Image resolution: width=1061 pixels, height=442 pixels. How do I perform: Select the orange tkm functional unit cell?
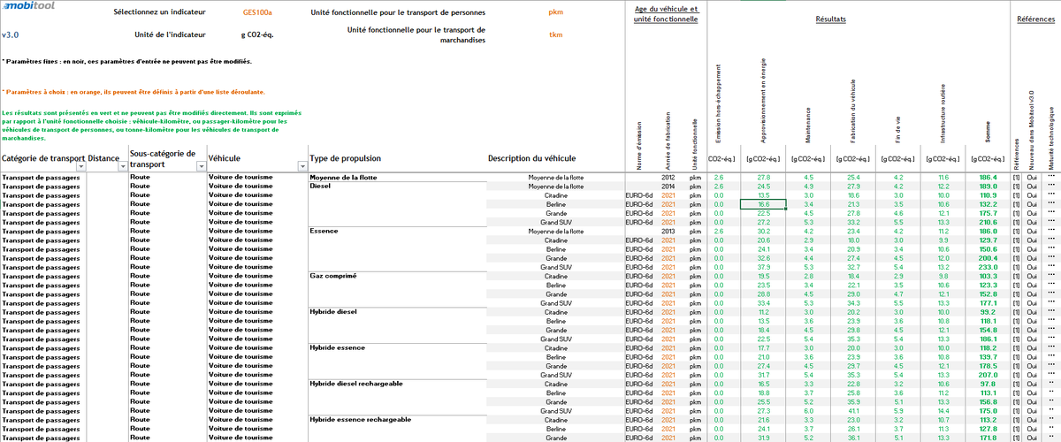pos(555,34)
